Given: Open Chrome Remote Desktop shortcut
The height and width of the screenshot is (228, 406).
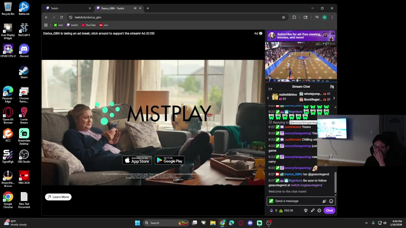Looking at the screenshot, I should pyautogui.click(x=24, y=95).
